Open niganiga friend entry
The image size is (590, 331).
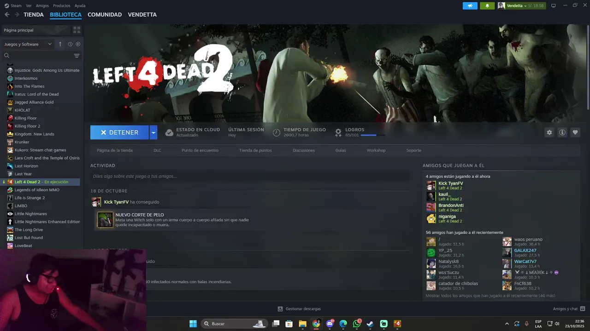447,219
